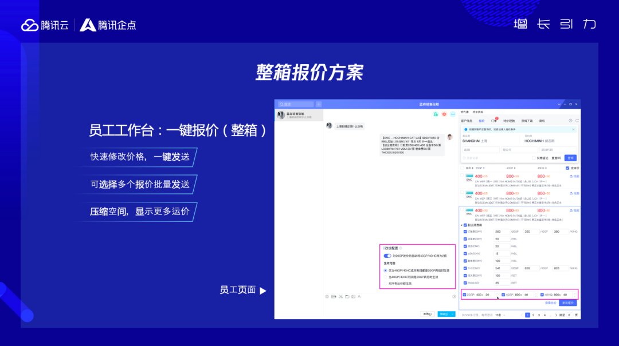Screen dimensions: 619x346
Task: Click the blue 查询 search button
Action: [x=570, y=158]
